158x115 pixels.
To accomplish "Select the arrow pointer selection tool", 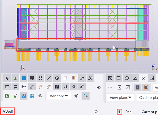I will (7, 78).
